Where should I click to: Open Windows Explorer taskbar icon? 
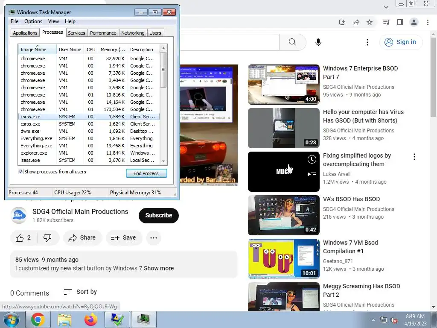pos(64,319)
